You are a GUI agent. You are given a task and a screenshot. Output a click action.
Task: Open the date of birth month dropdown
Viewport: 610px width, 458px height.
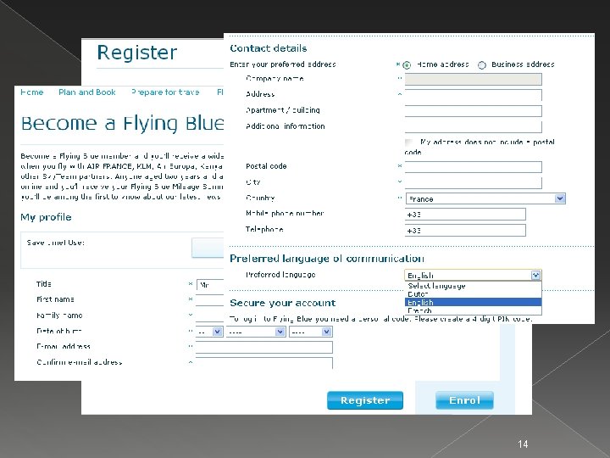pyautogui.click(x=256, y=332)
